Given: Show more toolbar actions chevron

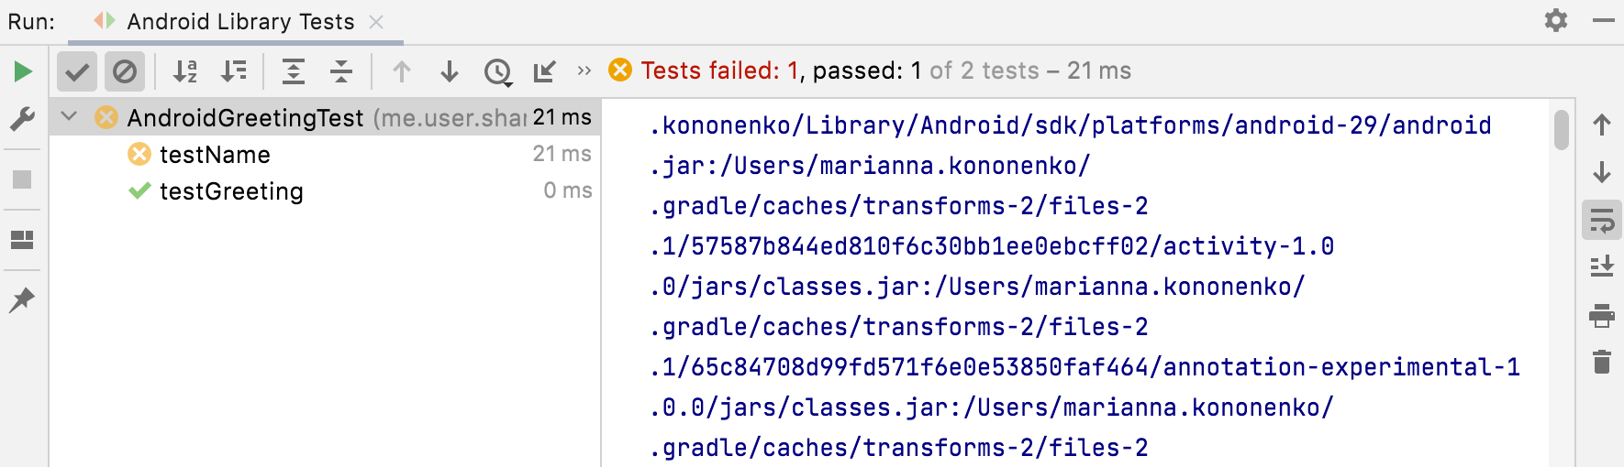Looking at the screenshot, I should coord(584,71).
